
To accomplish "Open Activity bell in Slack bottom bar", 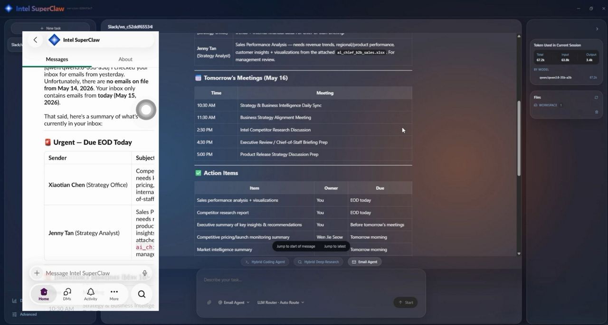I will coord(90,294).
